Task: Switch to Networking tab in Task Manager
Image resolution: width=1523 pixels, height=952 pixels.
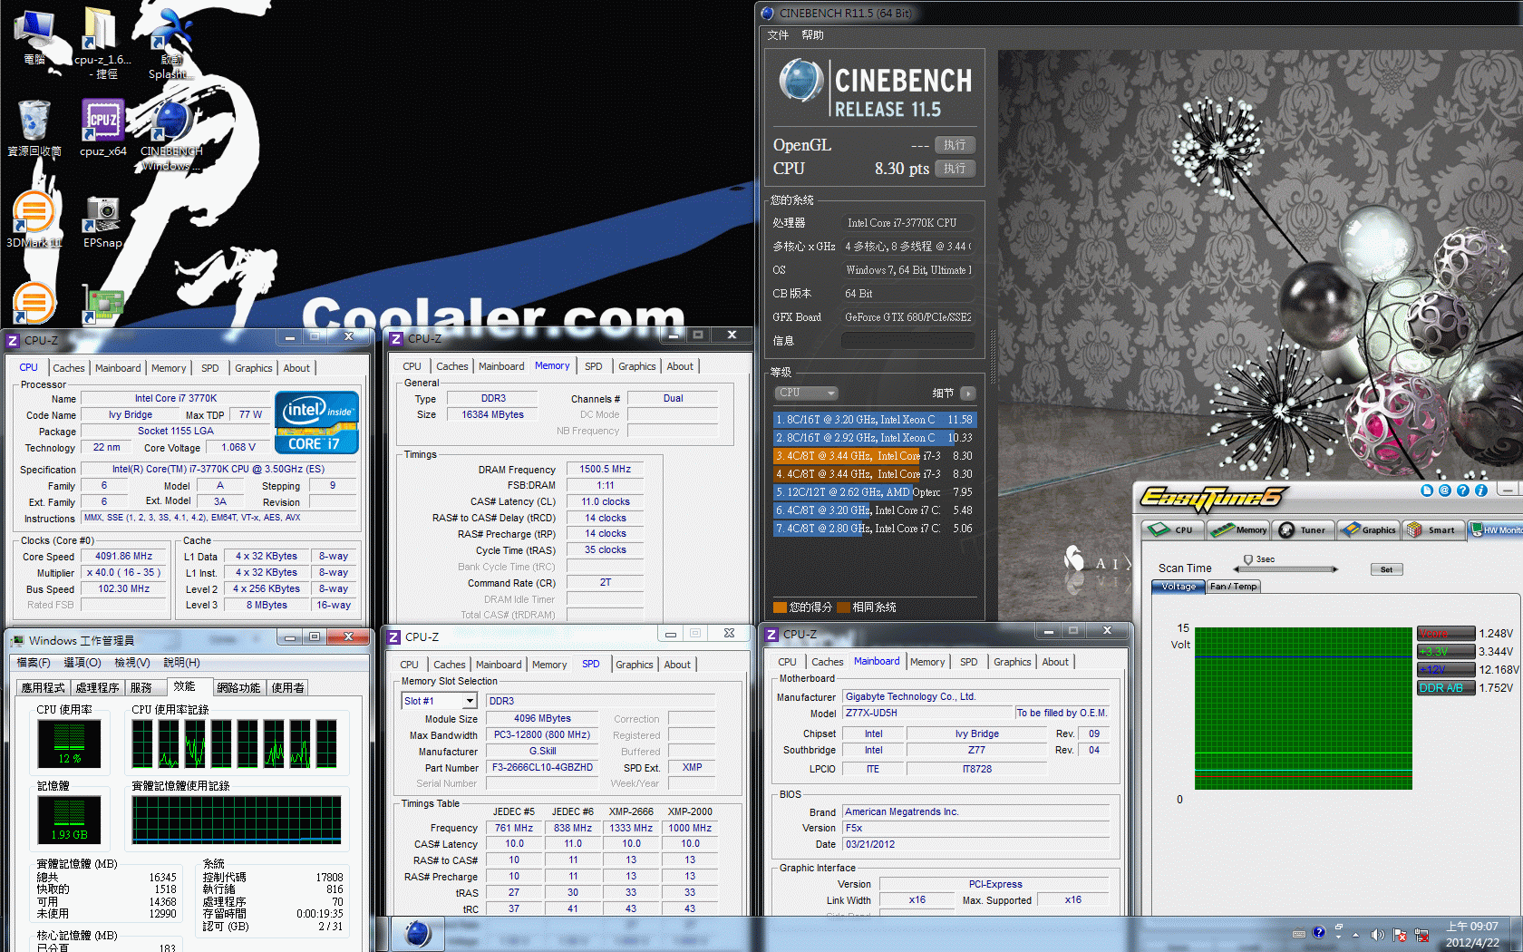Action: [x=238, y=688]
